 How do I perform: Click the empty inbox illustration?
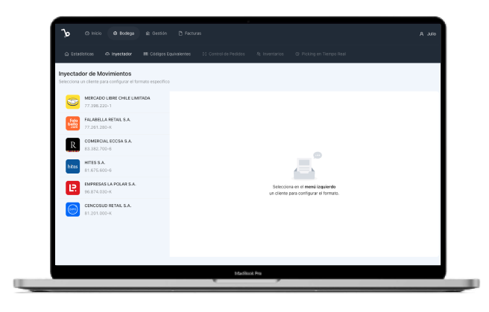point(307,165)
